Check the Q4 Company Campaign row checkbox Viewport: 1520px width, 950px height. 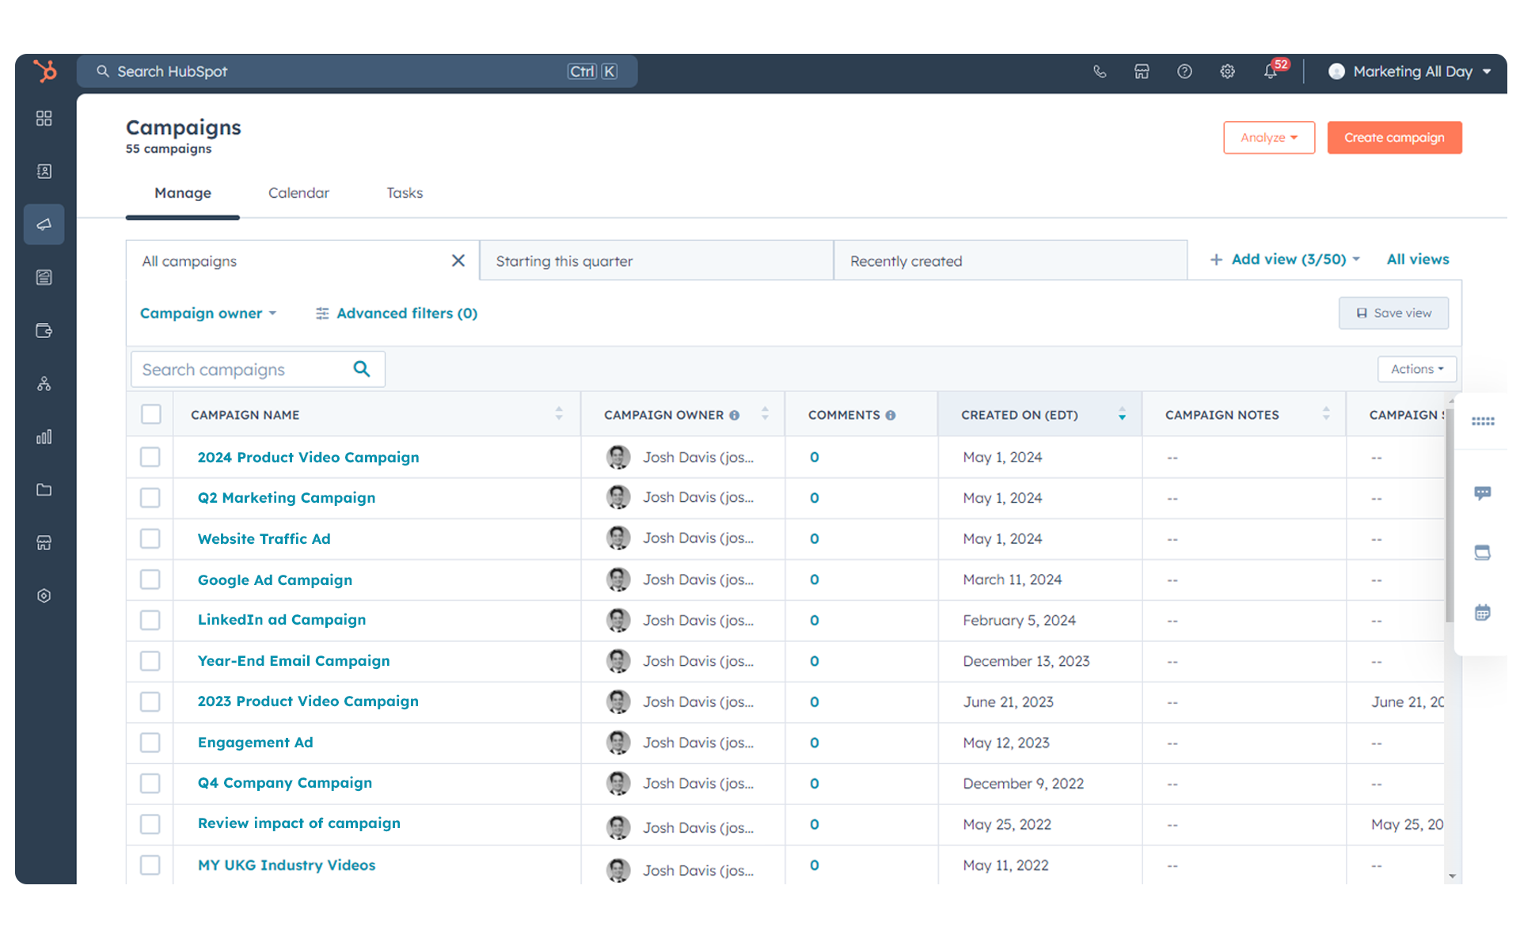click(150, 783)
